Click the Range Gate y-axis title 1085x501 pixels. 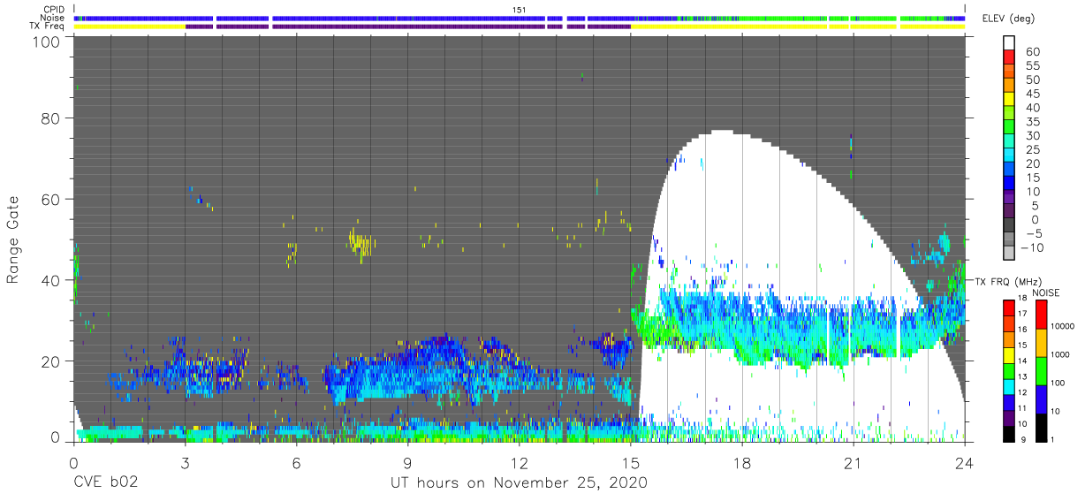(x=13, y=239)
